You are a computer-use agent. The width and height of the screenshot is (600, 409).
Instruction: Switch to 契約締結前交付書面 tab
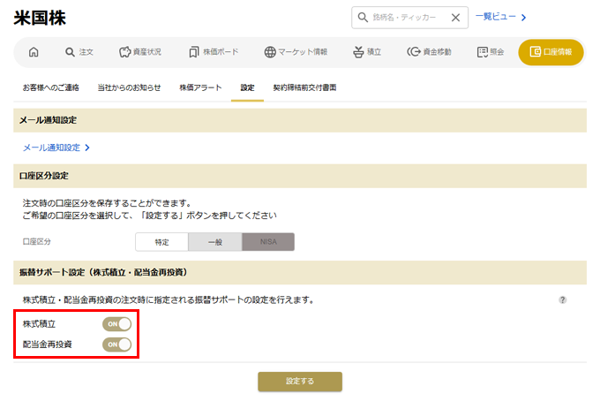(x=304, y=87)
